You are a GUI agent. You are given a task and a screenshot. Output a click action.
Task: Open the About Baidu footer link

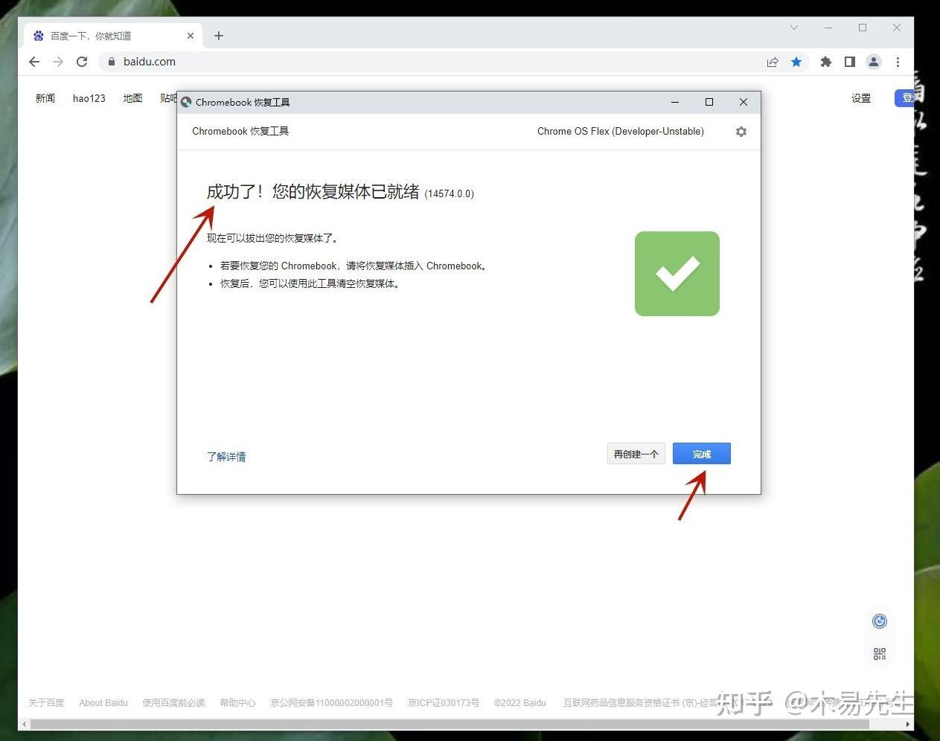[x=103, y=703]
